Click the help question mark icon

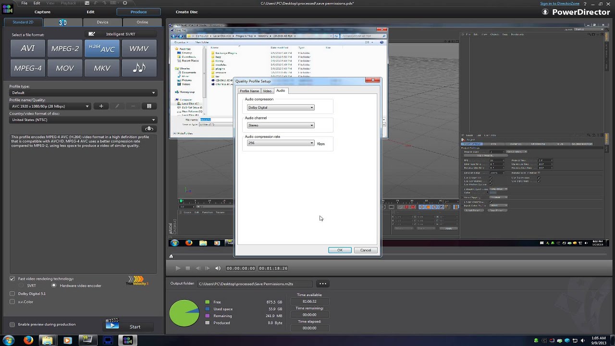585,4
